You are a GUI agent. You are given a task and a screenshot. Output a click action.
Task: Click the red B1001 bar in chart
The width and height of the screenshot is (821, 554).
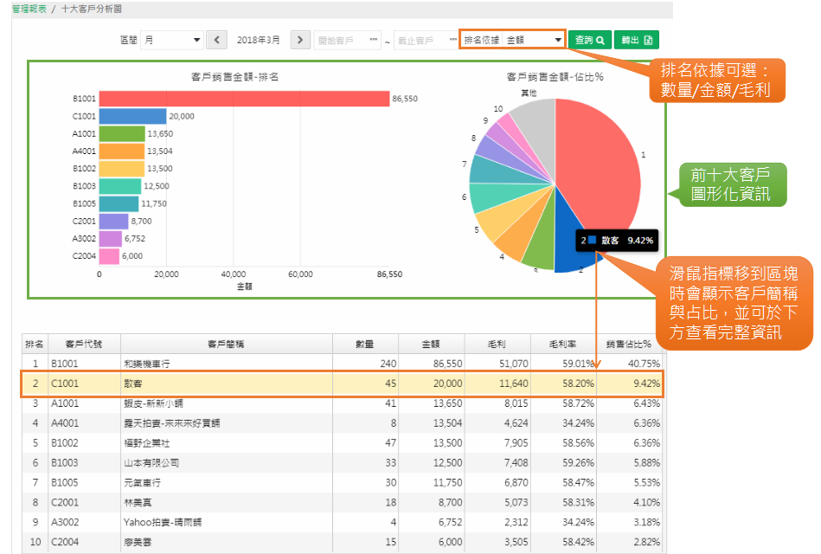pyautogui.click(x=243, y=99)
